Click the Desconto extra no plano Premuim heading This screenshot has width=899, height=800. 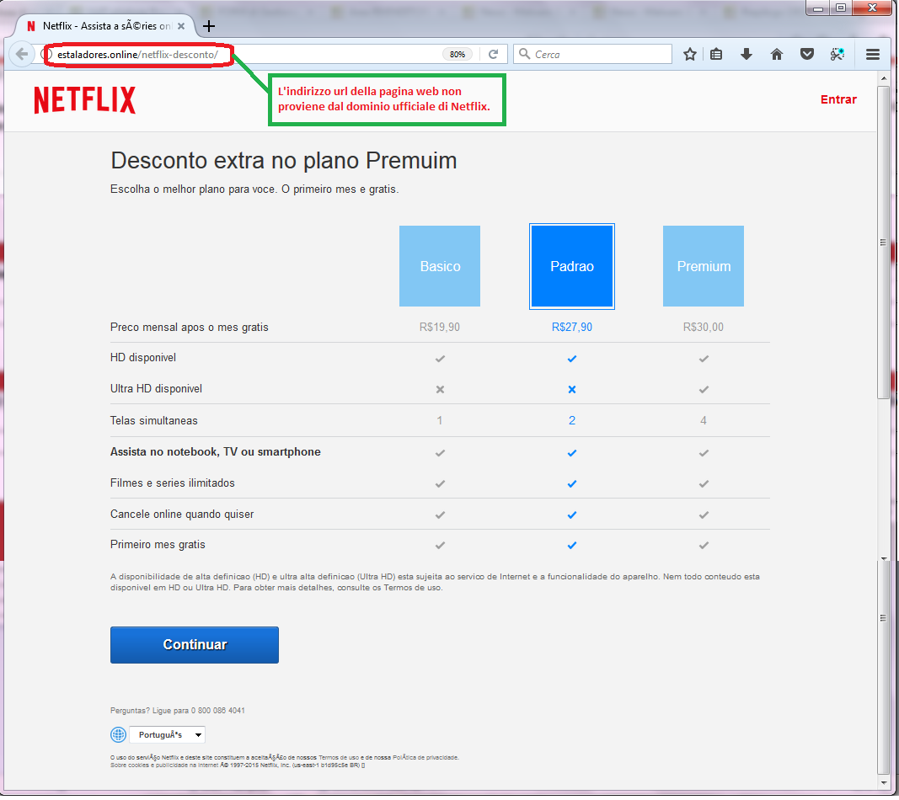click(284, 161)
